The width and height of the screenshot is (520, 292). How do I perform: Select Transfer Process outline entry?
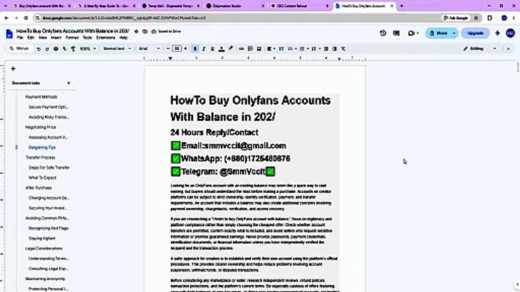pyautogui.click(x=40, y=157)
